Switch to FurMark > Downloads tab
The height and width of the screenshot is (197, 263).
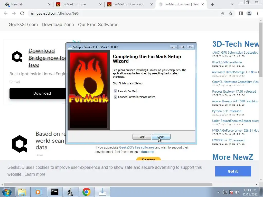(x=128, y=4)
